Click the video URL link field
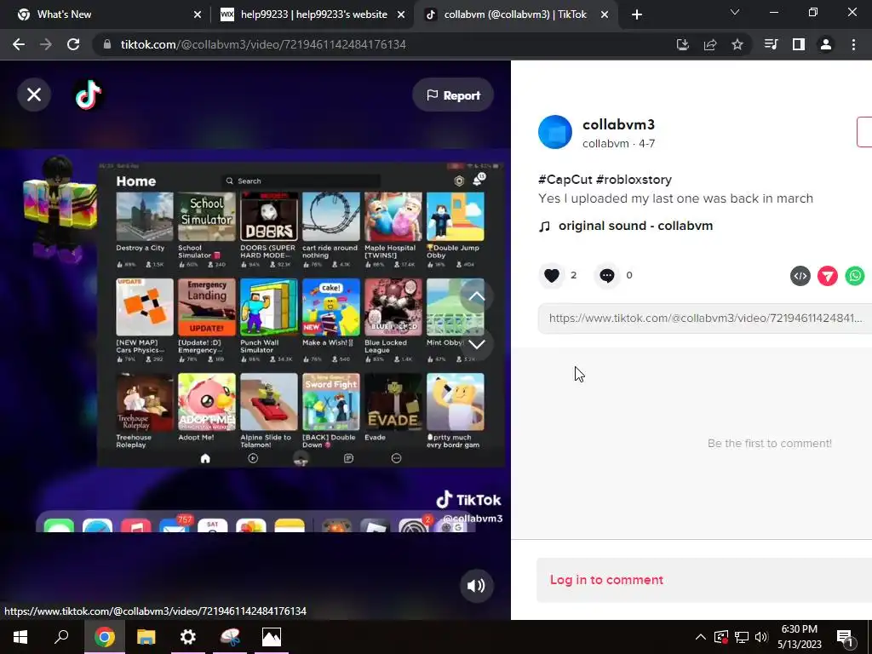872x654 pixels. pyautogui.click(x=704, y=318)
